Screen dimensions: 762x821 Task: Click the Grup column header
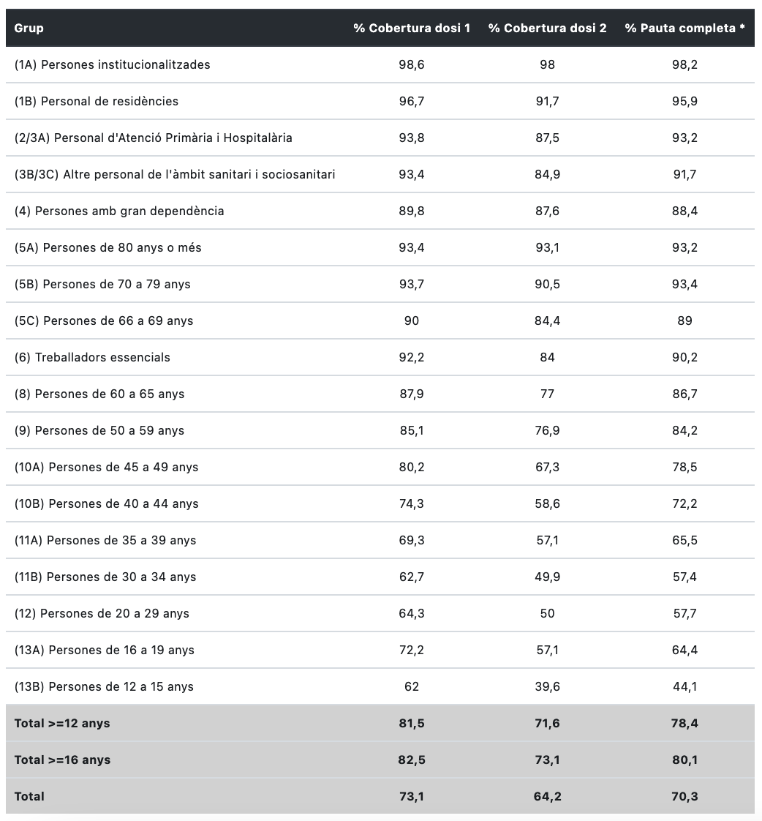(x=29, y=29)
